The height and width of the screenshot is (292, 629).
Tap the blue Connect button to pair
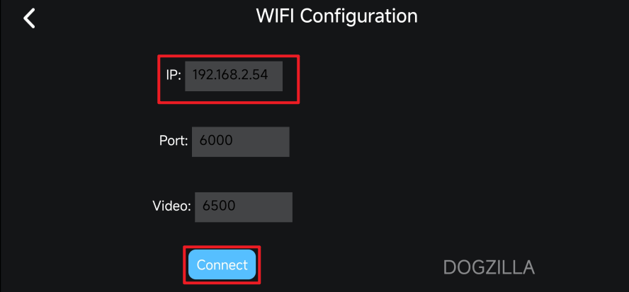pos(222,264)
